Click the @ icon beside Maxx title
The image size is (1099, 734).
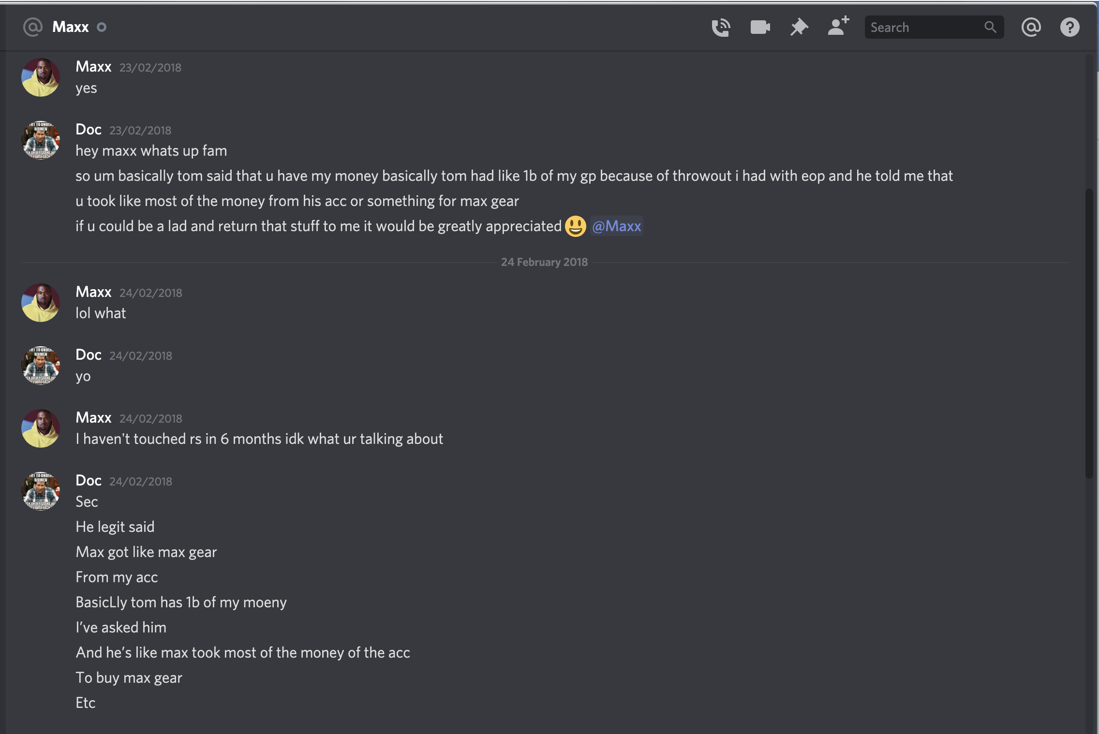tap(33, 27)
